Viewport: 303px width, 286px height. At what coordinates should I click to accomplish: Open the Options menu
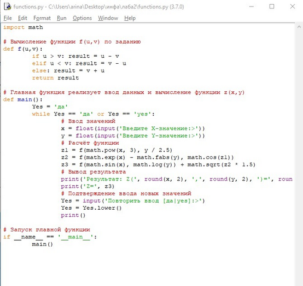click(82, 18)
